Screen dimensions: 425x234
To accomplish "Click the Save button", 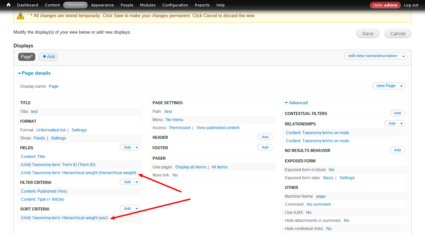I will (368, 34).
